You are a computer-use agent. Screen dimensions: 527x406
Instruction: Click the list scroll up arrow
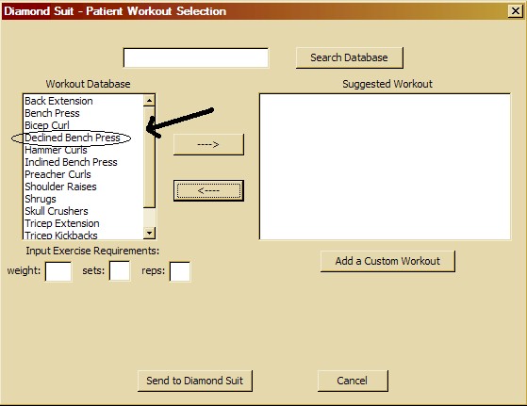pos(149,100)
